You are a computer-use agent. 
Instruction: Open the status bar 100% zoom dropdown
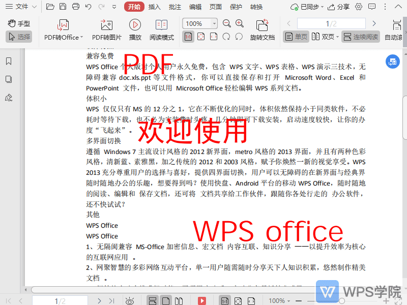click(279, 301)
